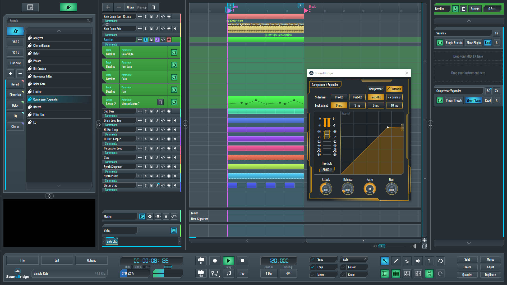Toggle the left browser panel collapse handle
The width and height of the screenshot is (507, 285).
(99, 124)
